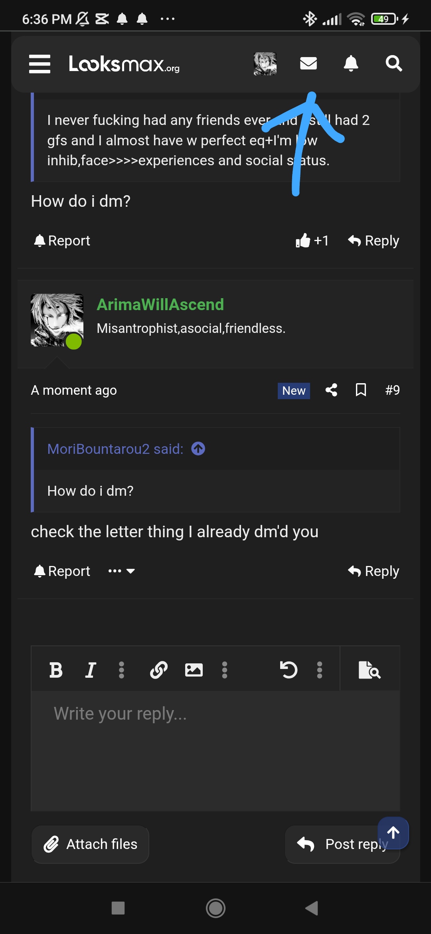
Task: Focus the Write your reply text field
Action: pyautogui.click(x=215, y=750)
